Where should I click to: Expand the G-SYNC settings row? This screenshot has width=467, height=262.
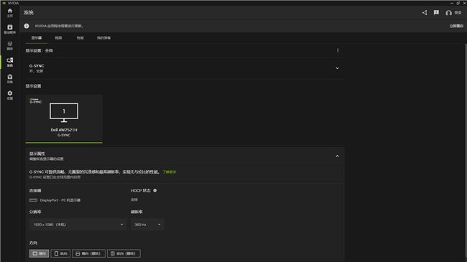[x=185, y=68]
